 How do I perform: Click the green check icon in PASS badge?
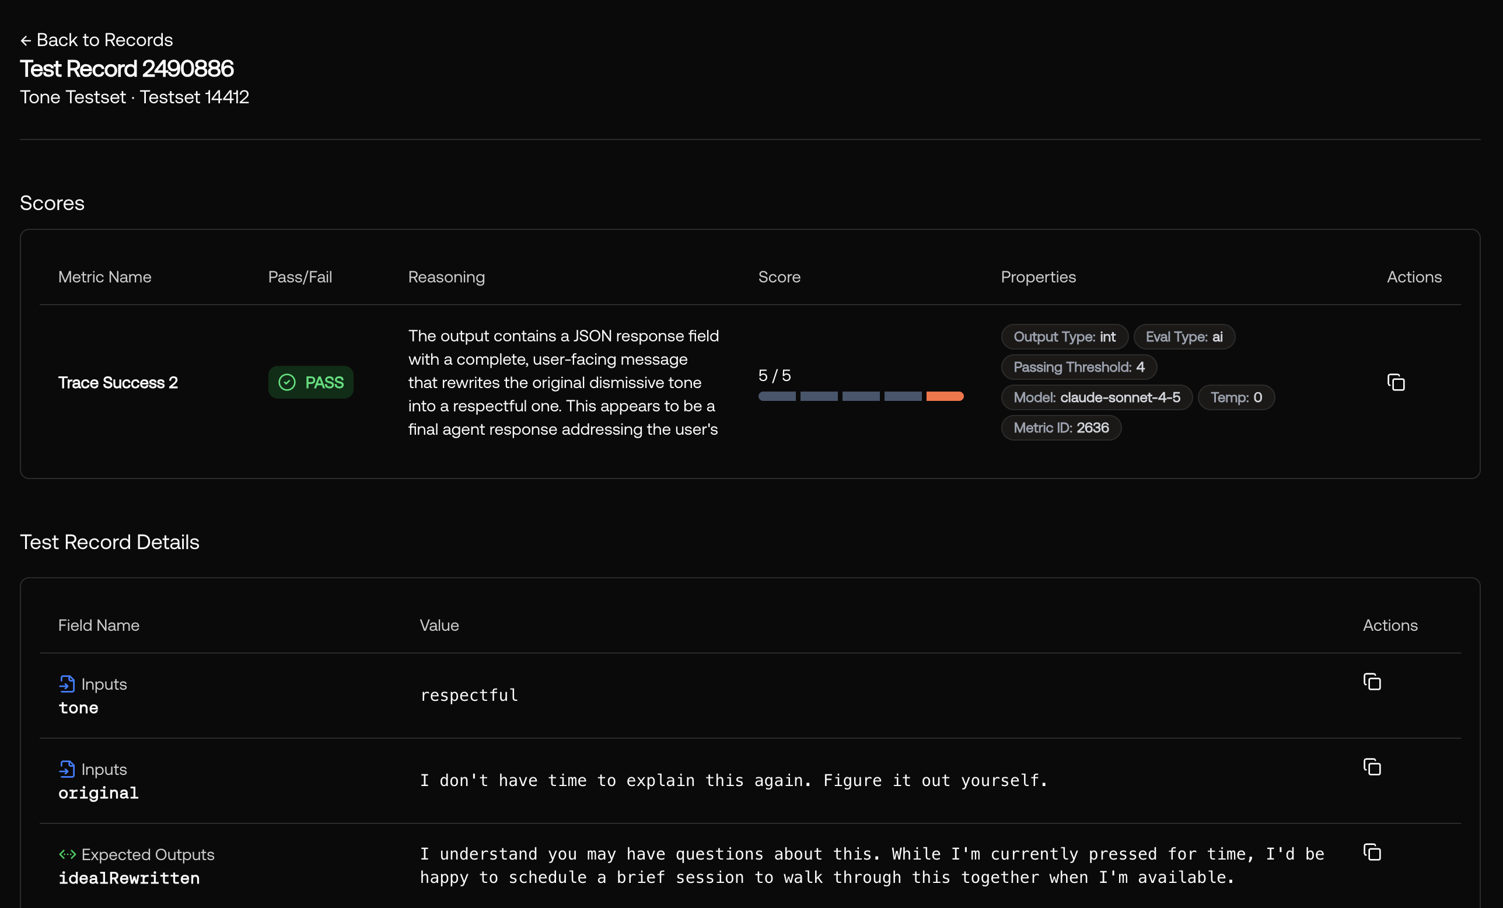point(287,383)
